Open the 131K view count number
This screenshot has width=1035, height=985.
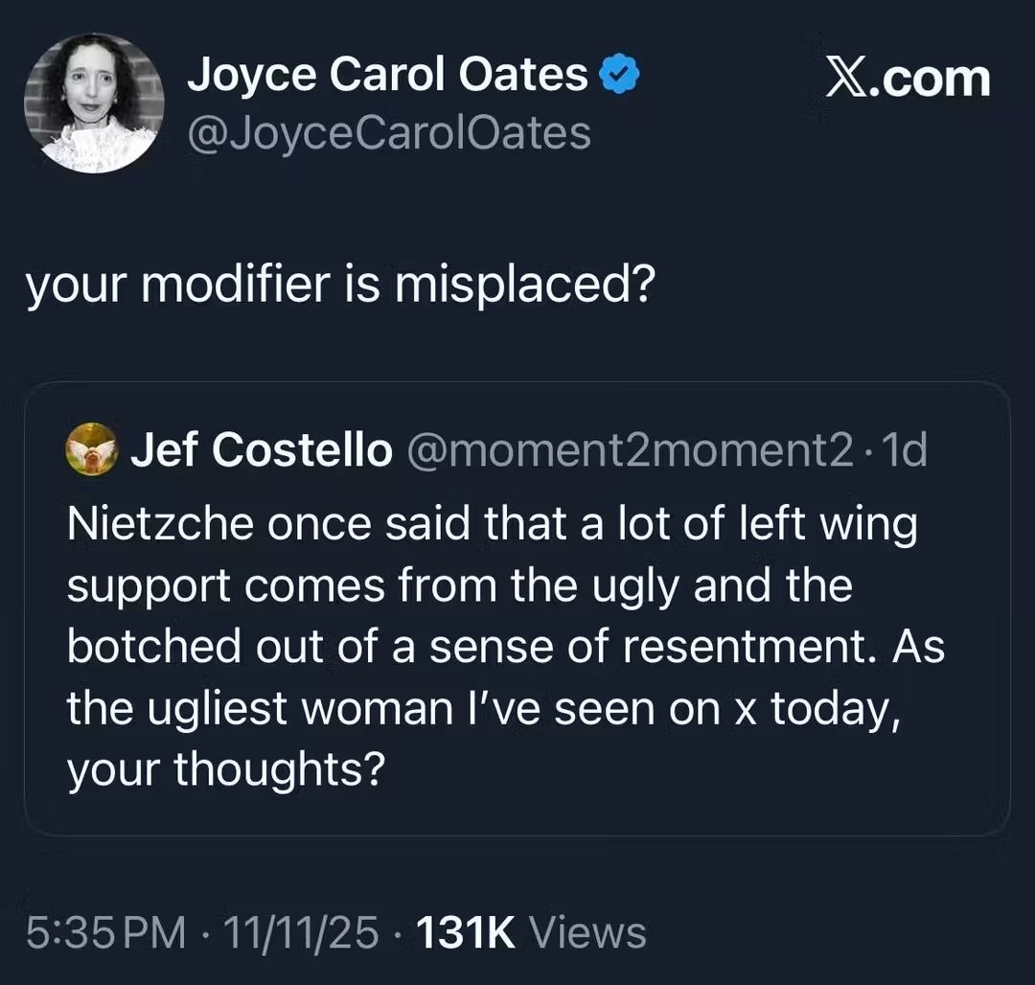click(x=469, y=932)
